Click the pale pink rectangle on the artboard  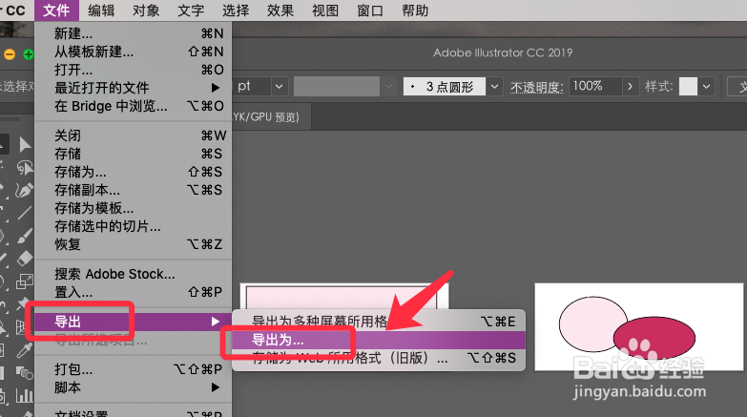(x=341, y=298)
